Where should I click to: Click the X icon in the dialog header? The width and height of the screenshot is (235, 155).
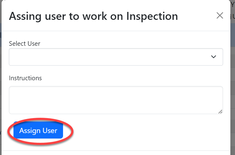click(x=220, y=16)
